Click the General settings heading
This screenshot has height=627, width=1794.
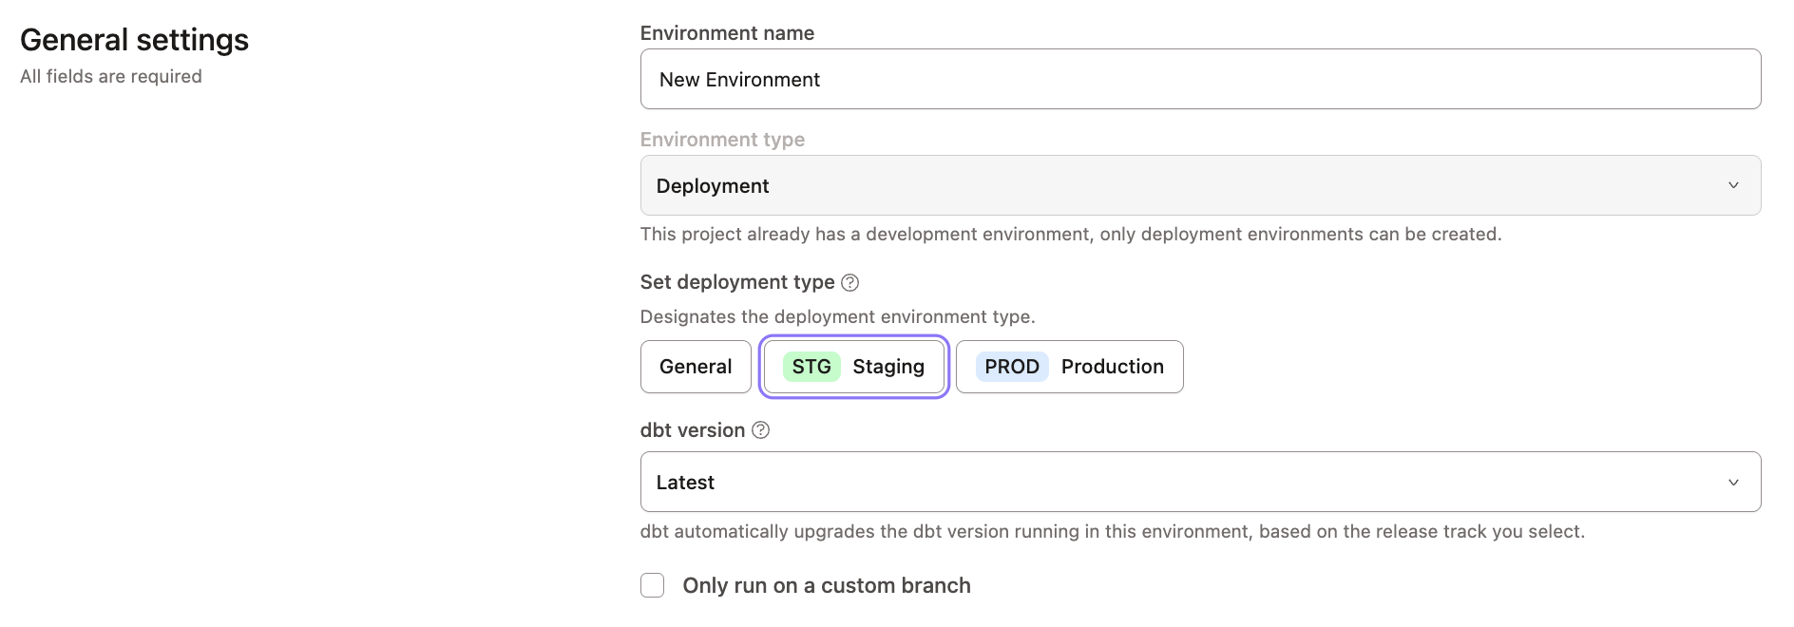pyautogui.click(x=134, y=40)
